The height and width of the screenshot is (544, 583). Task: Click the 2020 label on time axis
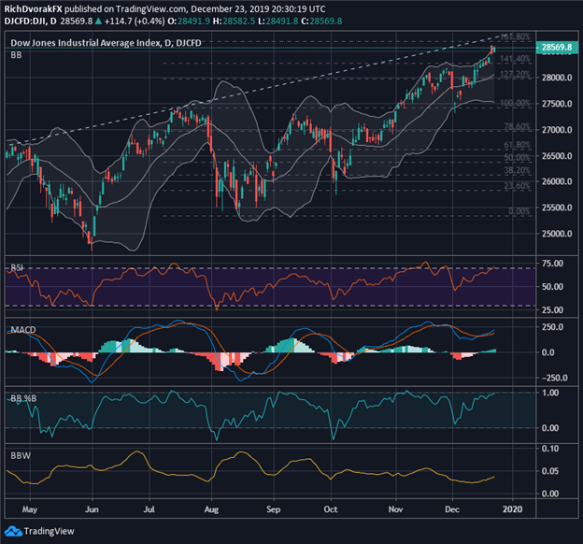pos(512,509)
